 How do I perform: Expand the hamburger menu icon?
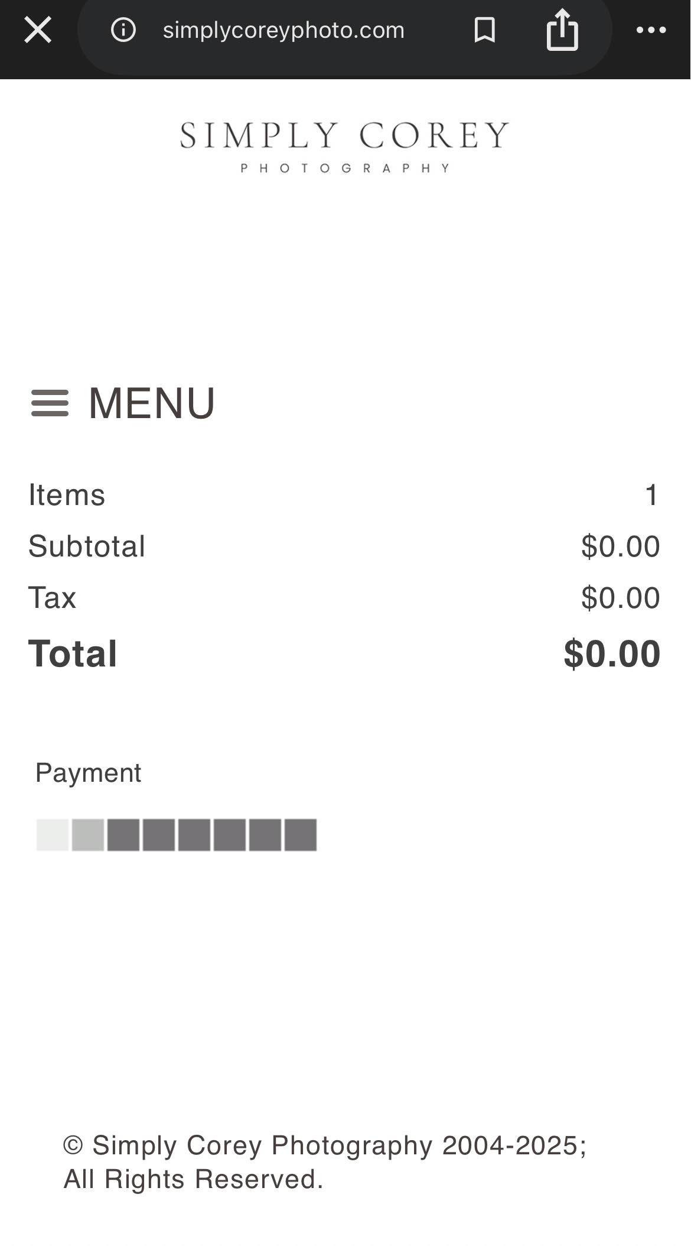[50, 403]
